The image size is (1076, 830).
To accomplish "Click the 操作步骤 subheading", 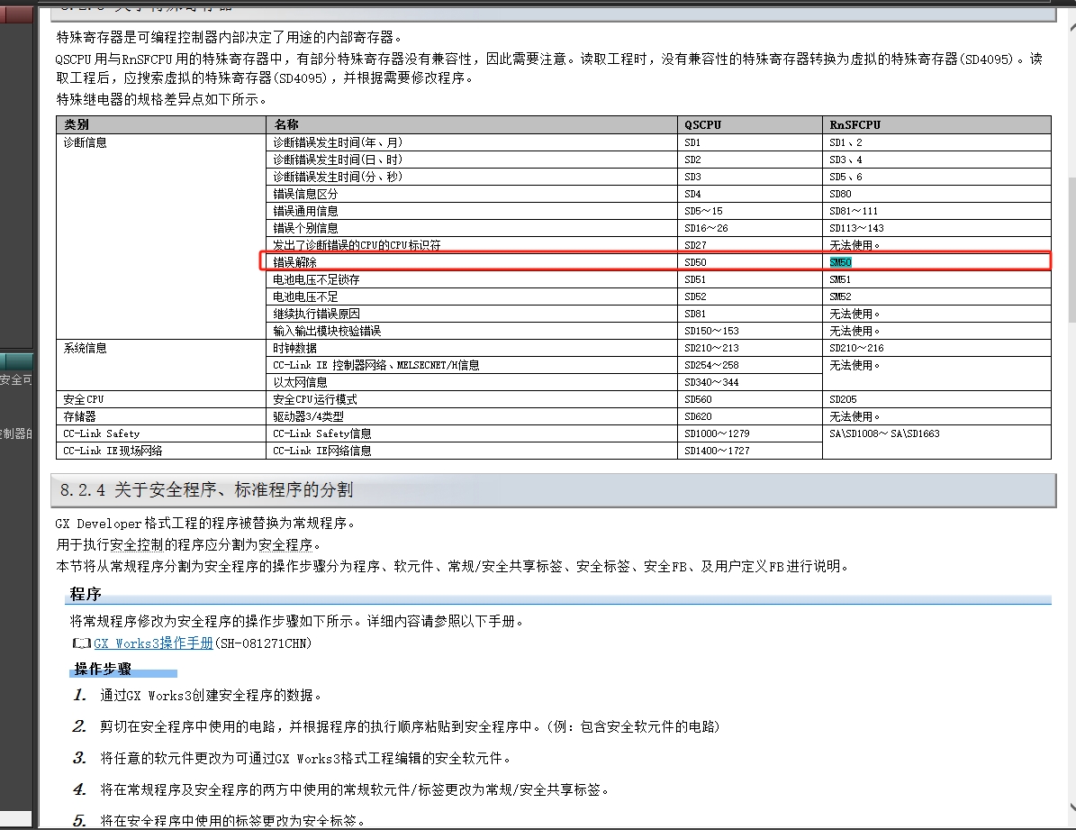I will pyautogui.click(x=104, y=669).
